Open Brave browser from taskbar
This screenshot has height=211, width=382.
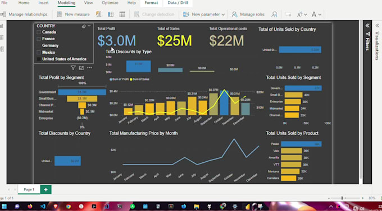(x=56, y=207)
